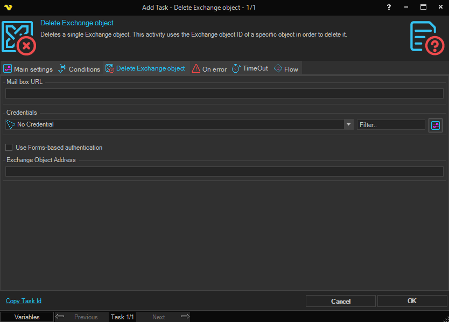Screen dimensions: 449x322
Task: Click the right arrow next task icon
Action: point(185,317)
